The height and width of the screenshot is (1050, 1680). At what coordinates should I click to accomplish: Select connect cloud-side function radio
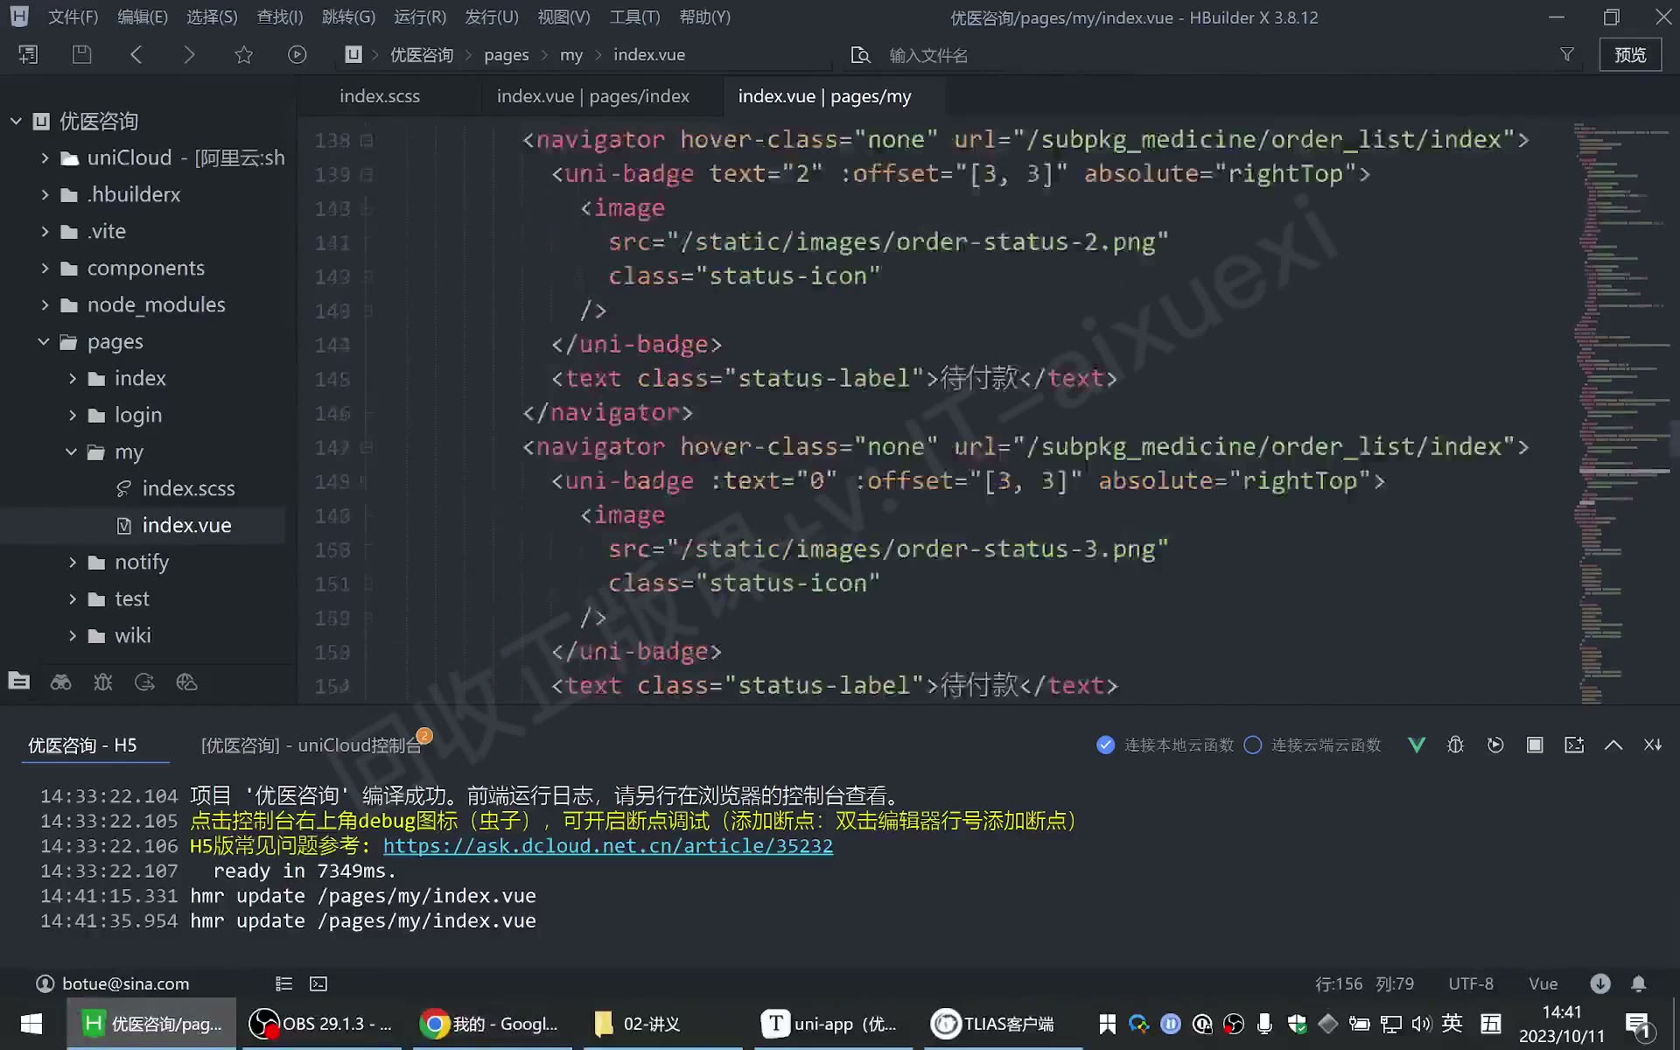(1253, 745)
